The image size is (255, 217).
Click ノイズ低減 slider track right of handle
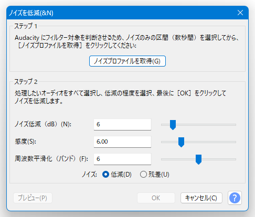206,125
